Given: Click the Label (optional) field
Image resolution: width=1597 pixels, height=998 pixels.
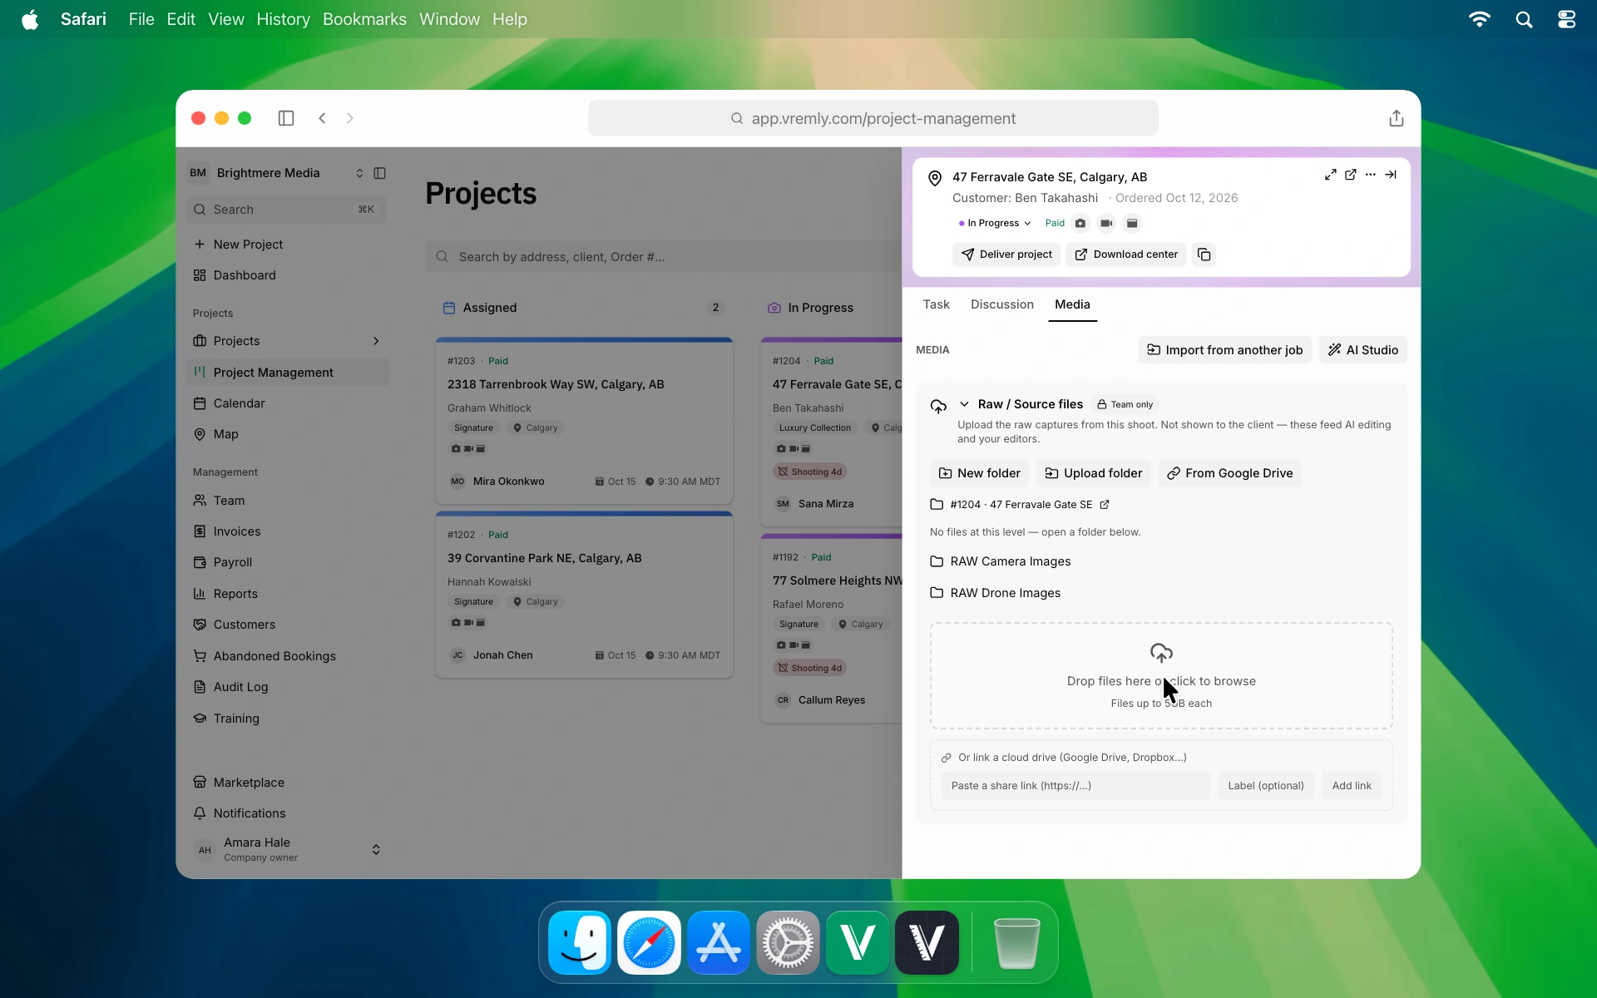Looking at the screenshot, I should coord(1266,786).
